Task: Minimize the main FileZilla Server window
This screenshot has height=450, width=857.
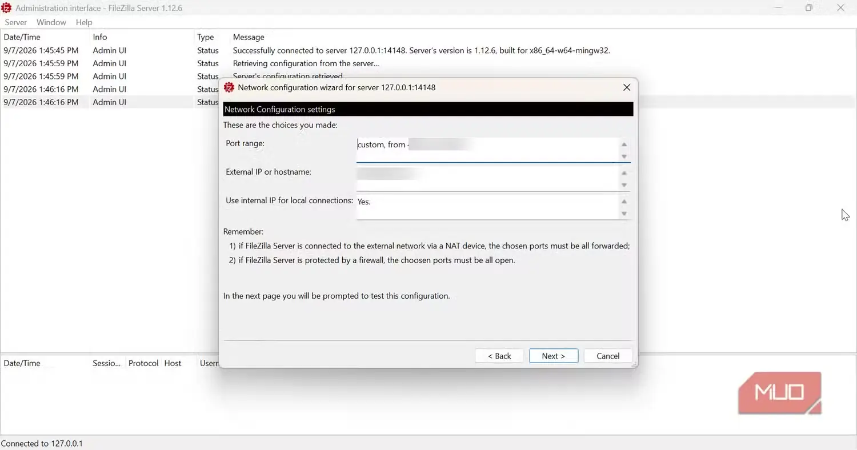Action: [x=778, y=8]
